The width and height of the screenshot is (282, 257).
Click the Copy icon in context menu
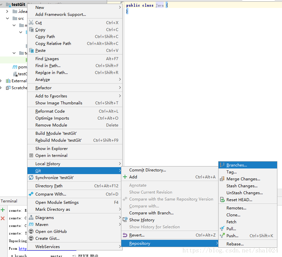pos(31,29)
